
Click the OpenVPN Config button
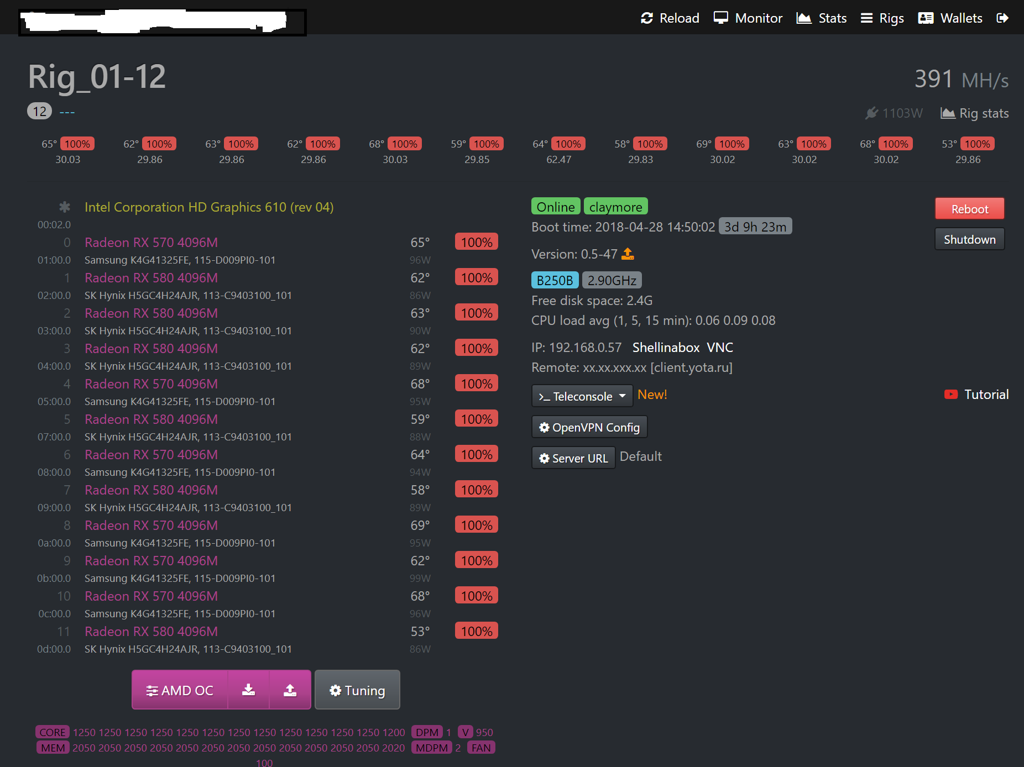pos(589,427)
